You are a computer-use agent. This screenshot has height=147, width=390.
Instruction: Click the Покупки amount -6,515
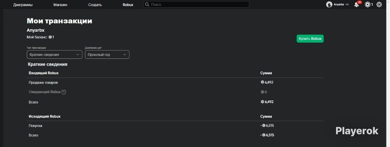(x=267, y=125)
